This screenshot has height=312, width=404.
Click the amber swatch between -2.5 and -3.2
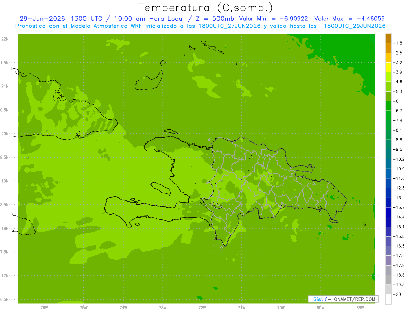pos(389,58)
